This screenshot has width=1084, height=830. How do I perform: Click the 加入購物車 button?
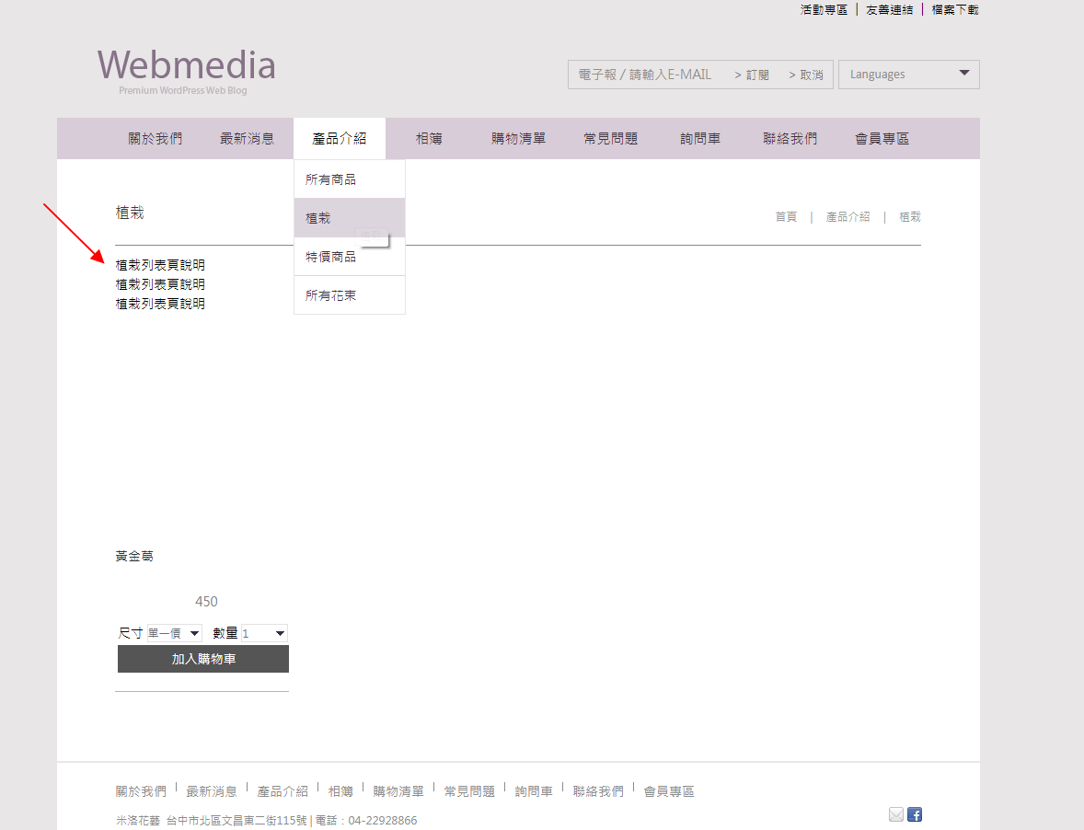click(x=203, y=659)
